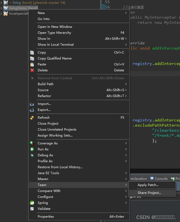Click the green Spring leaf icon
Viewport: 180px width, 222px height.
(32, 203)
